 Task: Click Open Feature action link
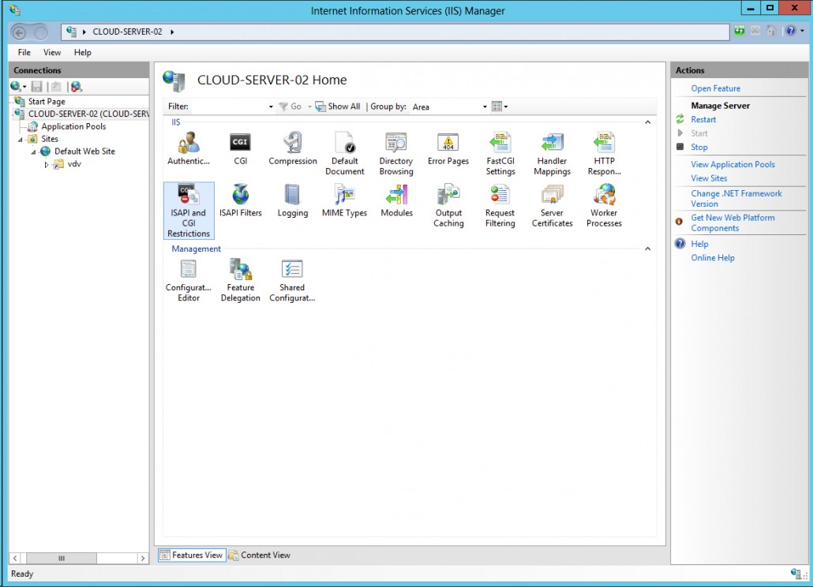716,88
